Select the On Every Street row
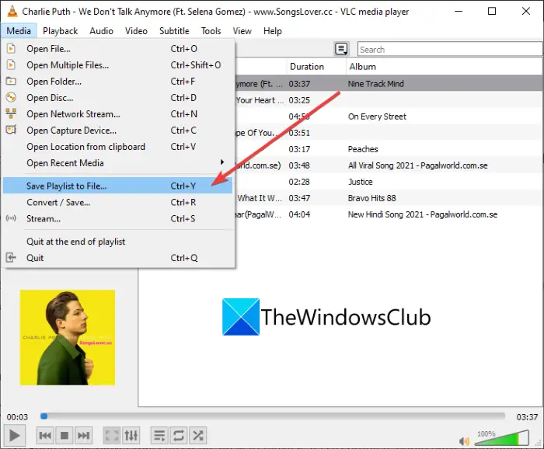This screenshot has height=449, width=544. pyautogui.click(x=389, y=117)
